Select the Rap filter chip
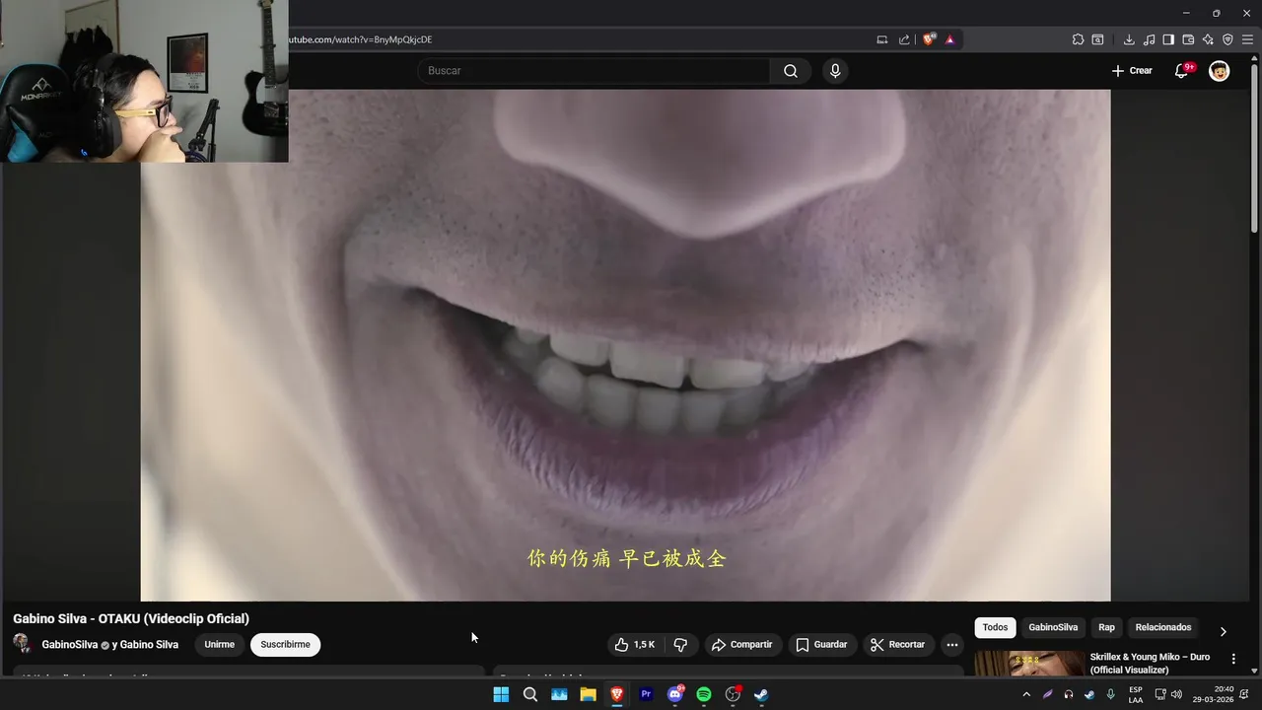The height and width of the screenshot is (710, 1262). click(x=1106, y=627)
